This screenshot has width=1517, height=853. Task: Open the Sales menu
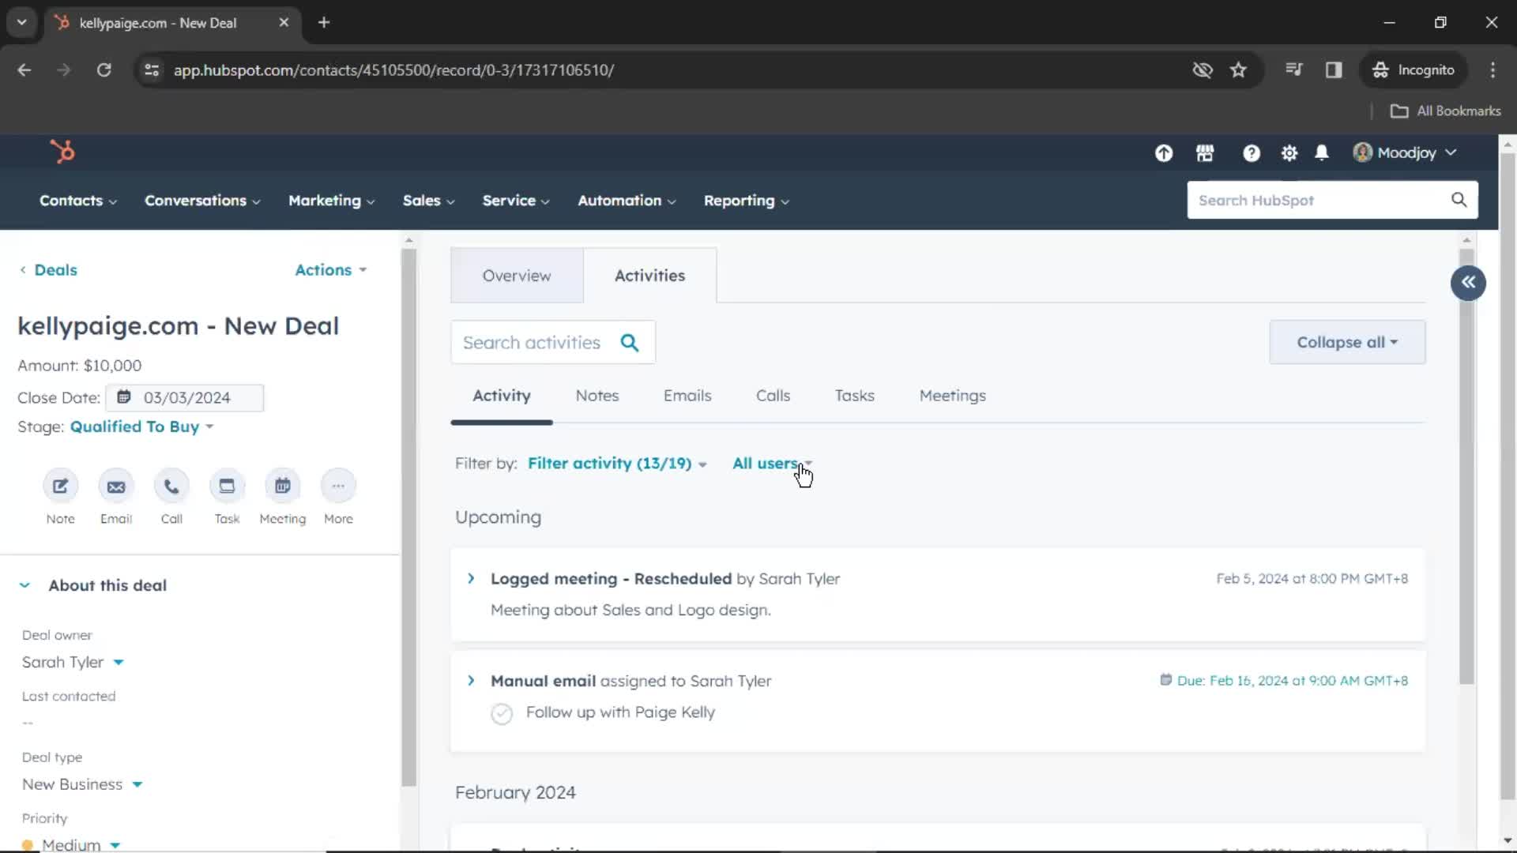click(x=429, y=201)
